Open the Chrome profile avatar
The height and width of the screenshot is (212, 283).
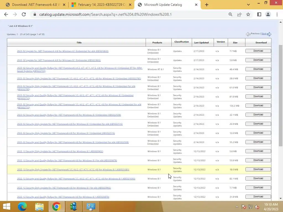[x=268, y=14]
